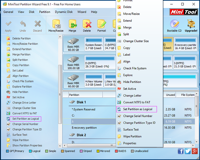The width and height of the screenshot is (200, 160).
Task: Run Check File System from side panel
Action: 23,81
